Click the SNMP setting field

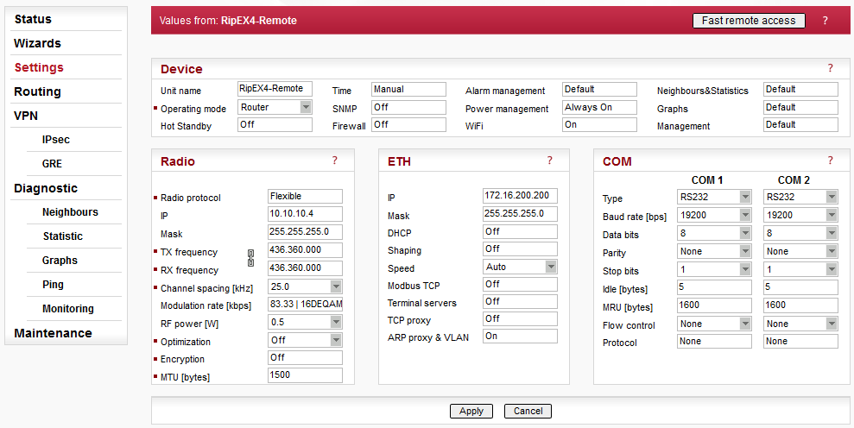coord(409,107)
